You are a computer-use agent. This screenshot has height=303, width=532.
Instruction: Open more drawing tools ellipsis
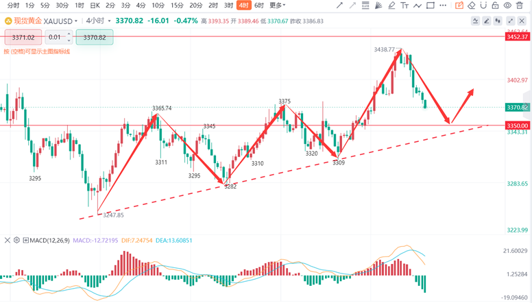(443, 5)
